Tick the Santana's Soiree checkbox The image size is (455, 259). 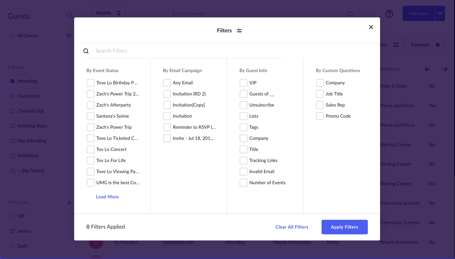click(91, 116)
